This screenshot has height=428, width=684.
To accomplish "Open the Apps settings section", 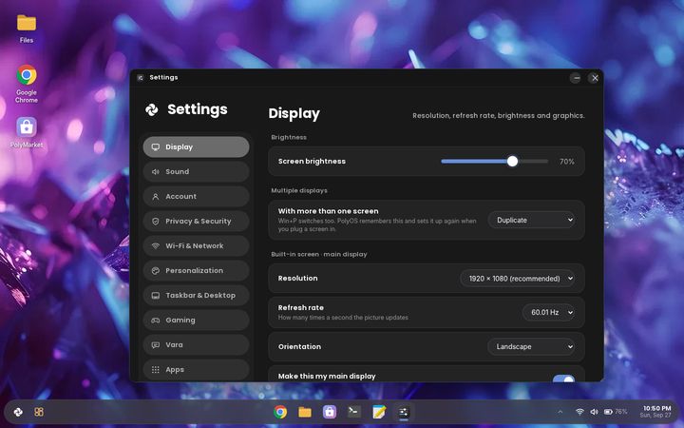I will (x=197, y=369).
